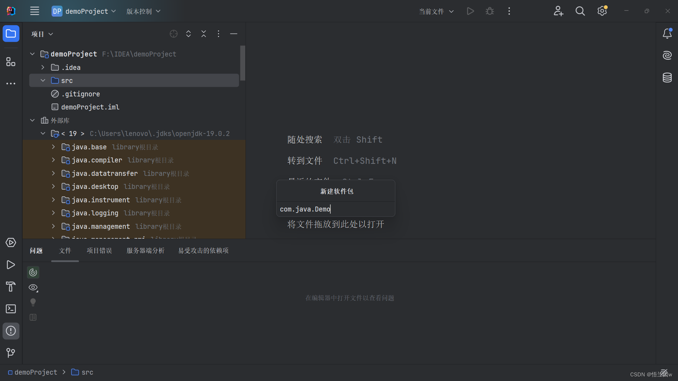This screenshot has height=381, width=678.
Task: Switch to the 易受攻击的依赖项 tab
Action: click(x=203, y=251)
